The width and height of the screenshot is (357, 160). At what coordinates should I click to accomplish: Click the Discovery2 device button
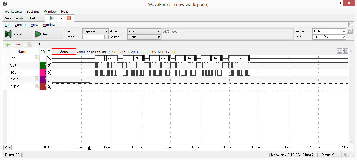(292, 155)
